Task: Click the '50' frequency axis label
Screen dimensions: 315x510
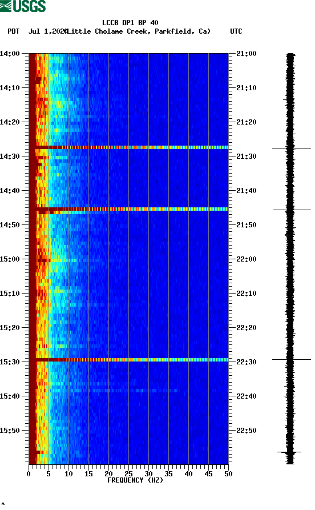Action: 228,474
